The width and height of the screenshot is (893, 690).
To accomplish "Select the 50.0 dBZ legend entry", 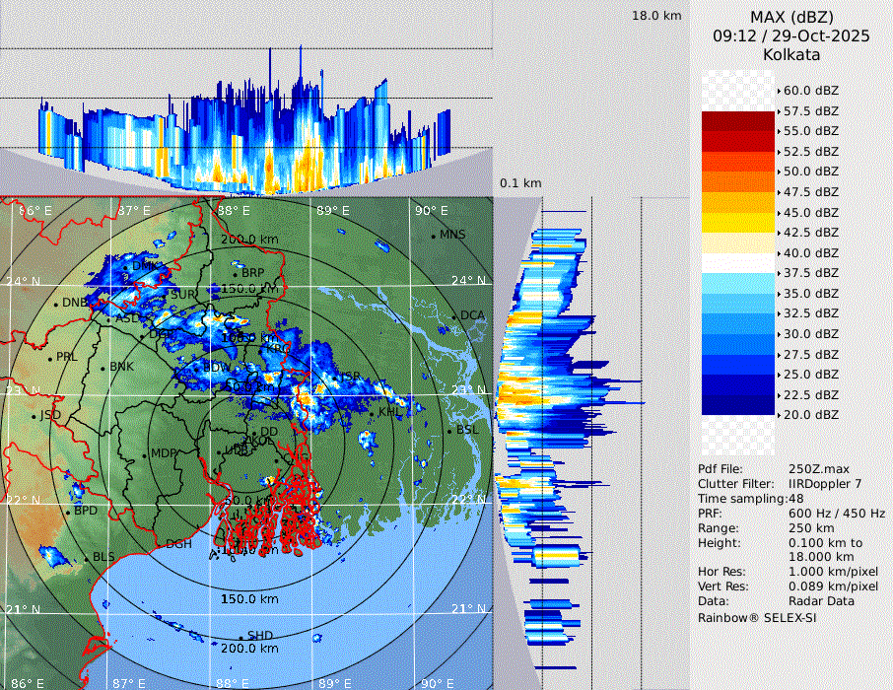I will [x=810, y=172].
